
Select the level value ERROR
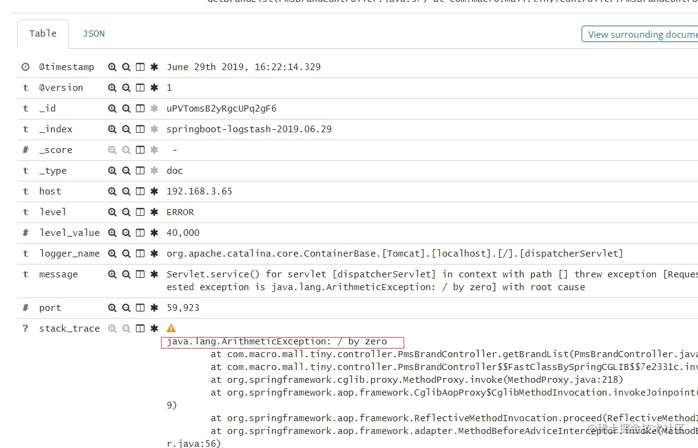pyautogui.click(x=180, y=212)
